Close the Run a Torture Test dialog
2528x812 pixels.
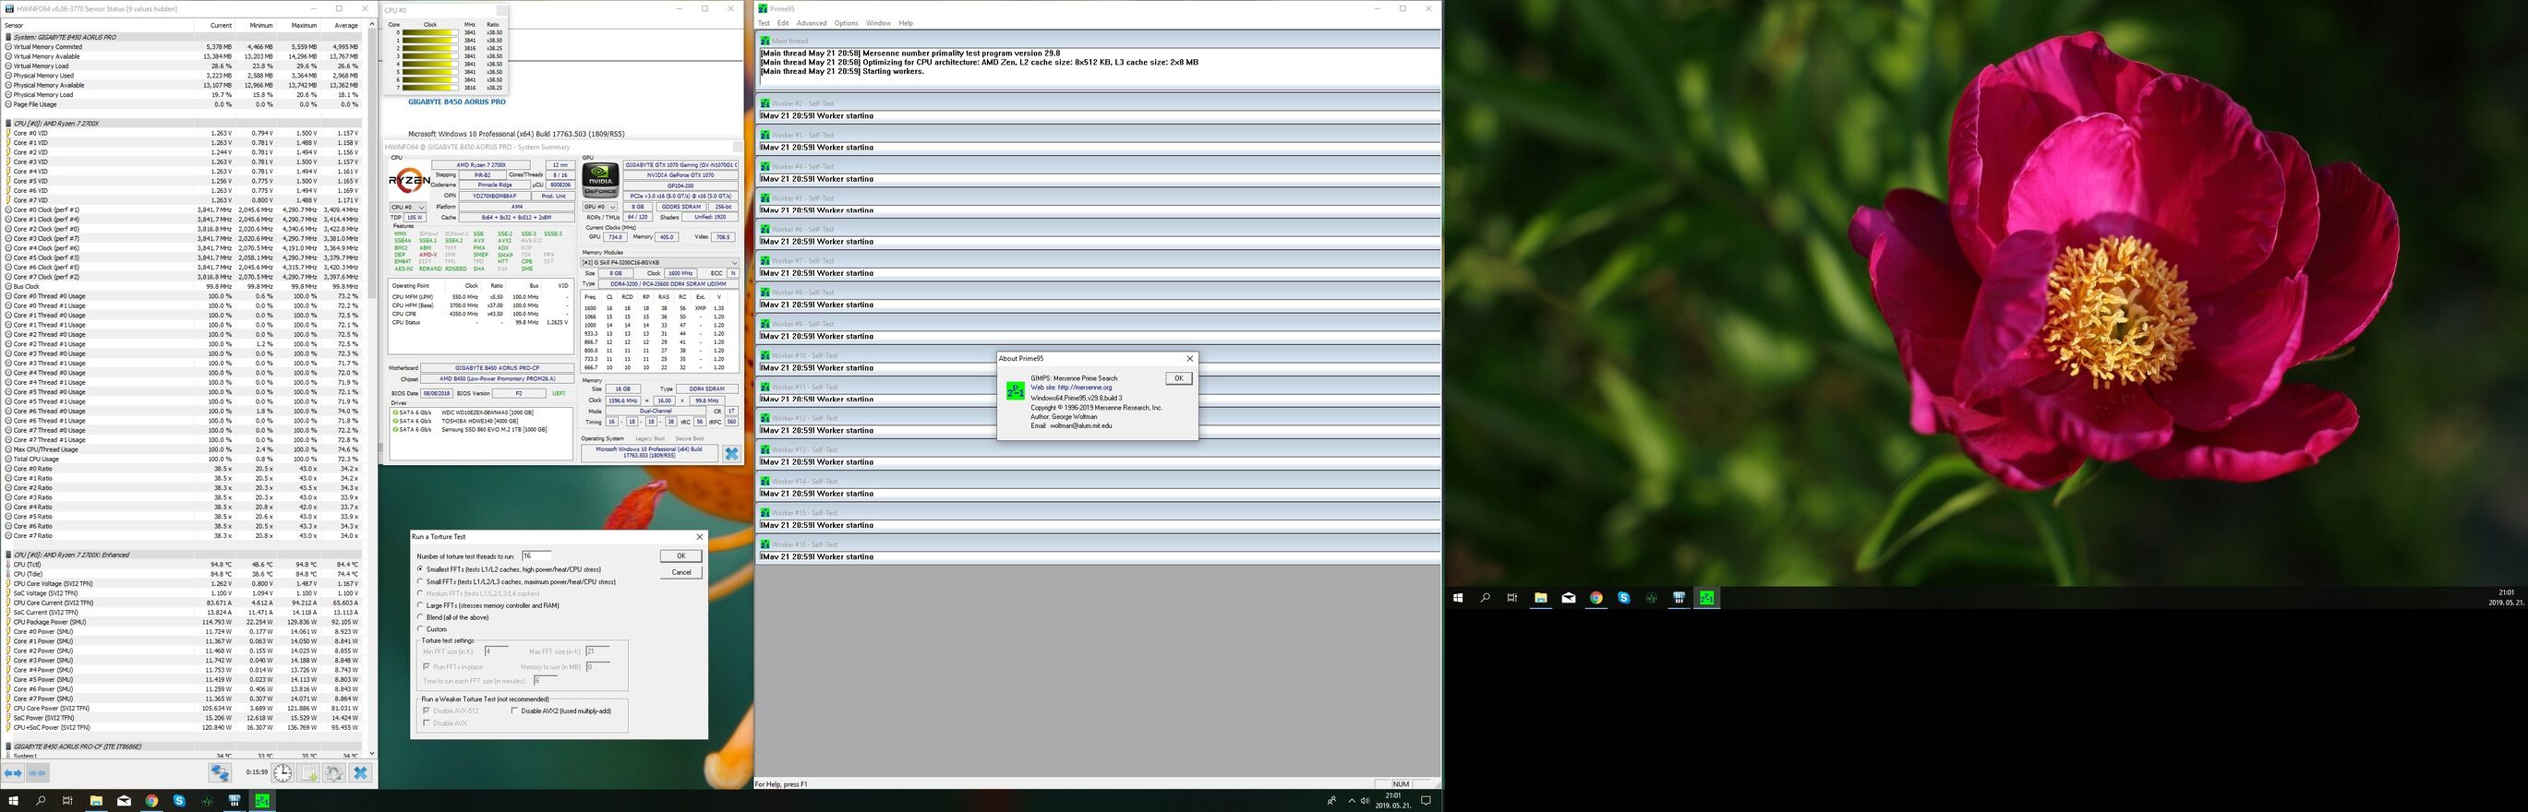point(699,536)
